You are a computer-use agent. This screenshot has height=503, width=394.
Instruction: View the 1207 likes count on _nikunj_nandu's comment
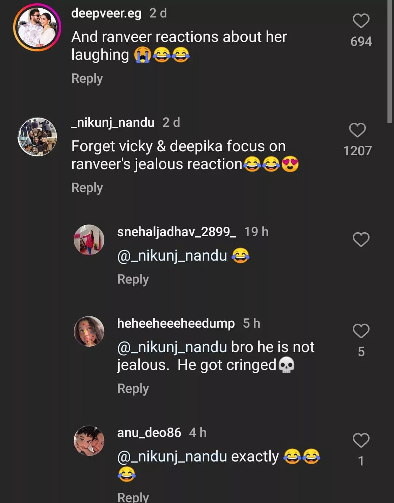(357, 151)
